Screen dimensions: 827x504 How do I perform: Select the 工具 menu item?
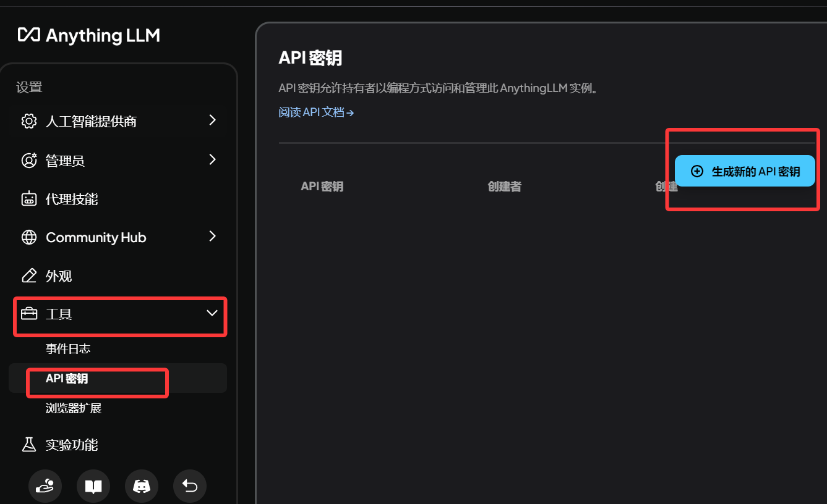[118, 314]
